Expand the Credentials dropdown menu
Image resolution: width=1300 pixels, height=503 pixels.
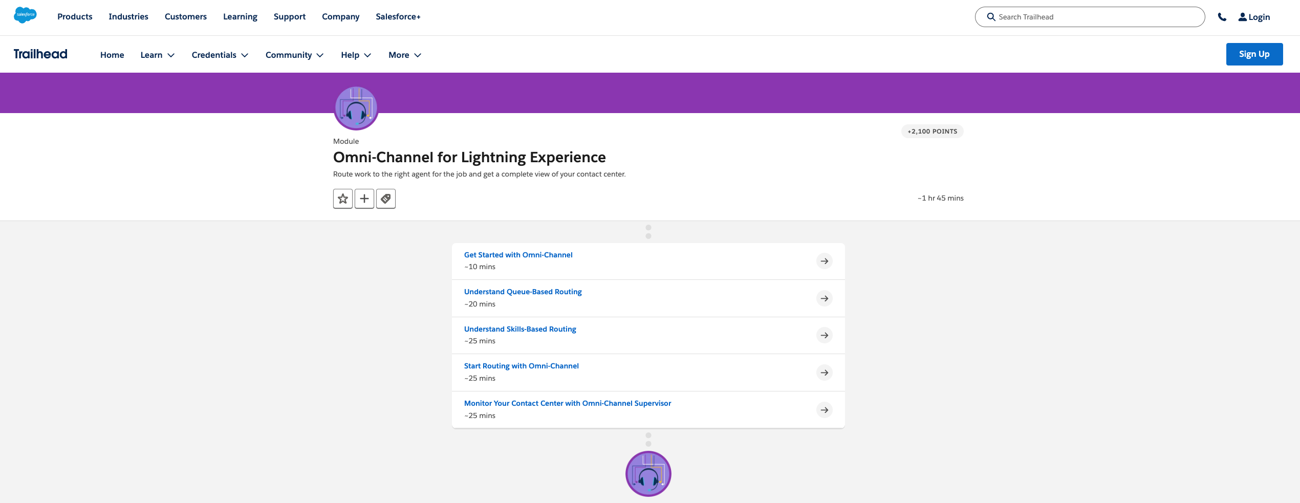click(220, 55)
